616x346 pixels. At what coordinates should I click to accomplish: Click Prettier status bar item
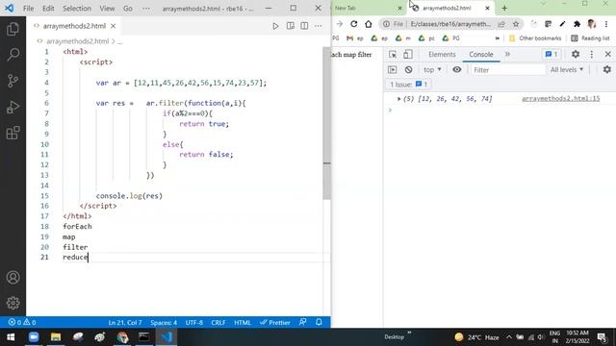coord(275,323)
